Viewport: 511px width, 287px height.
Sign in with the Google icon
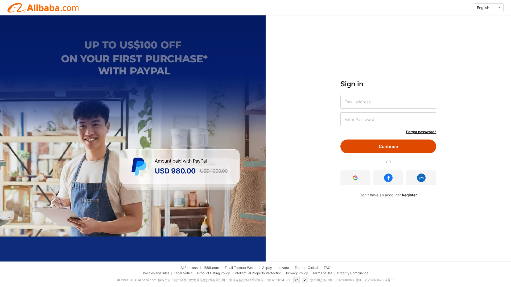coord(355,178)
